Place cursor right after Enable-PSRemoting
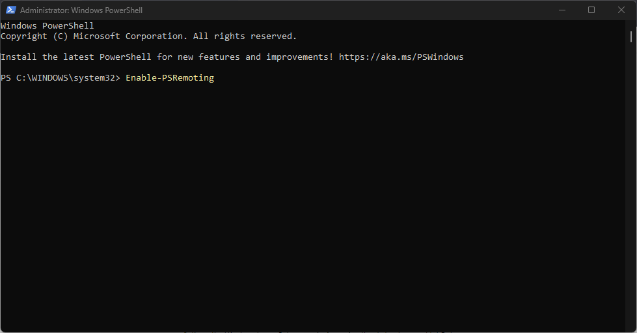Screen dimensions: 637x333 [215, 77]
